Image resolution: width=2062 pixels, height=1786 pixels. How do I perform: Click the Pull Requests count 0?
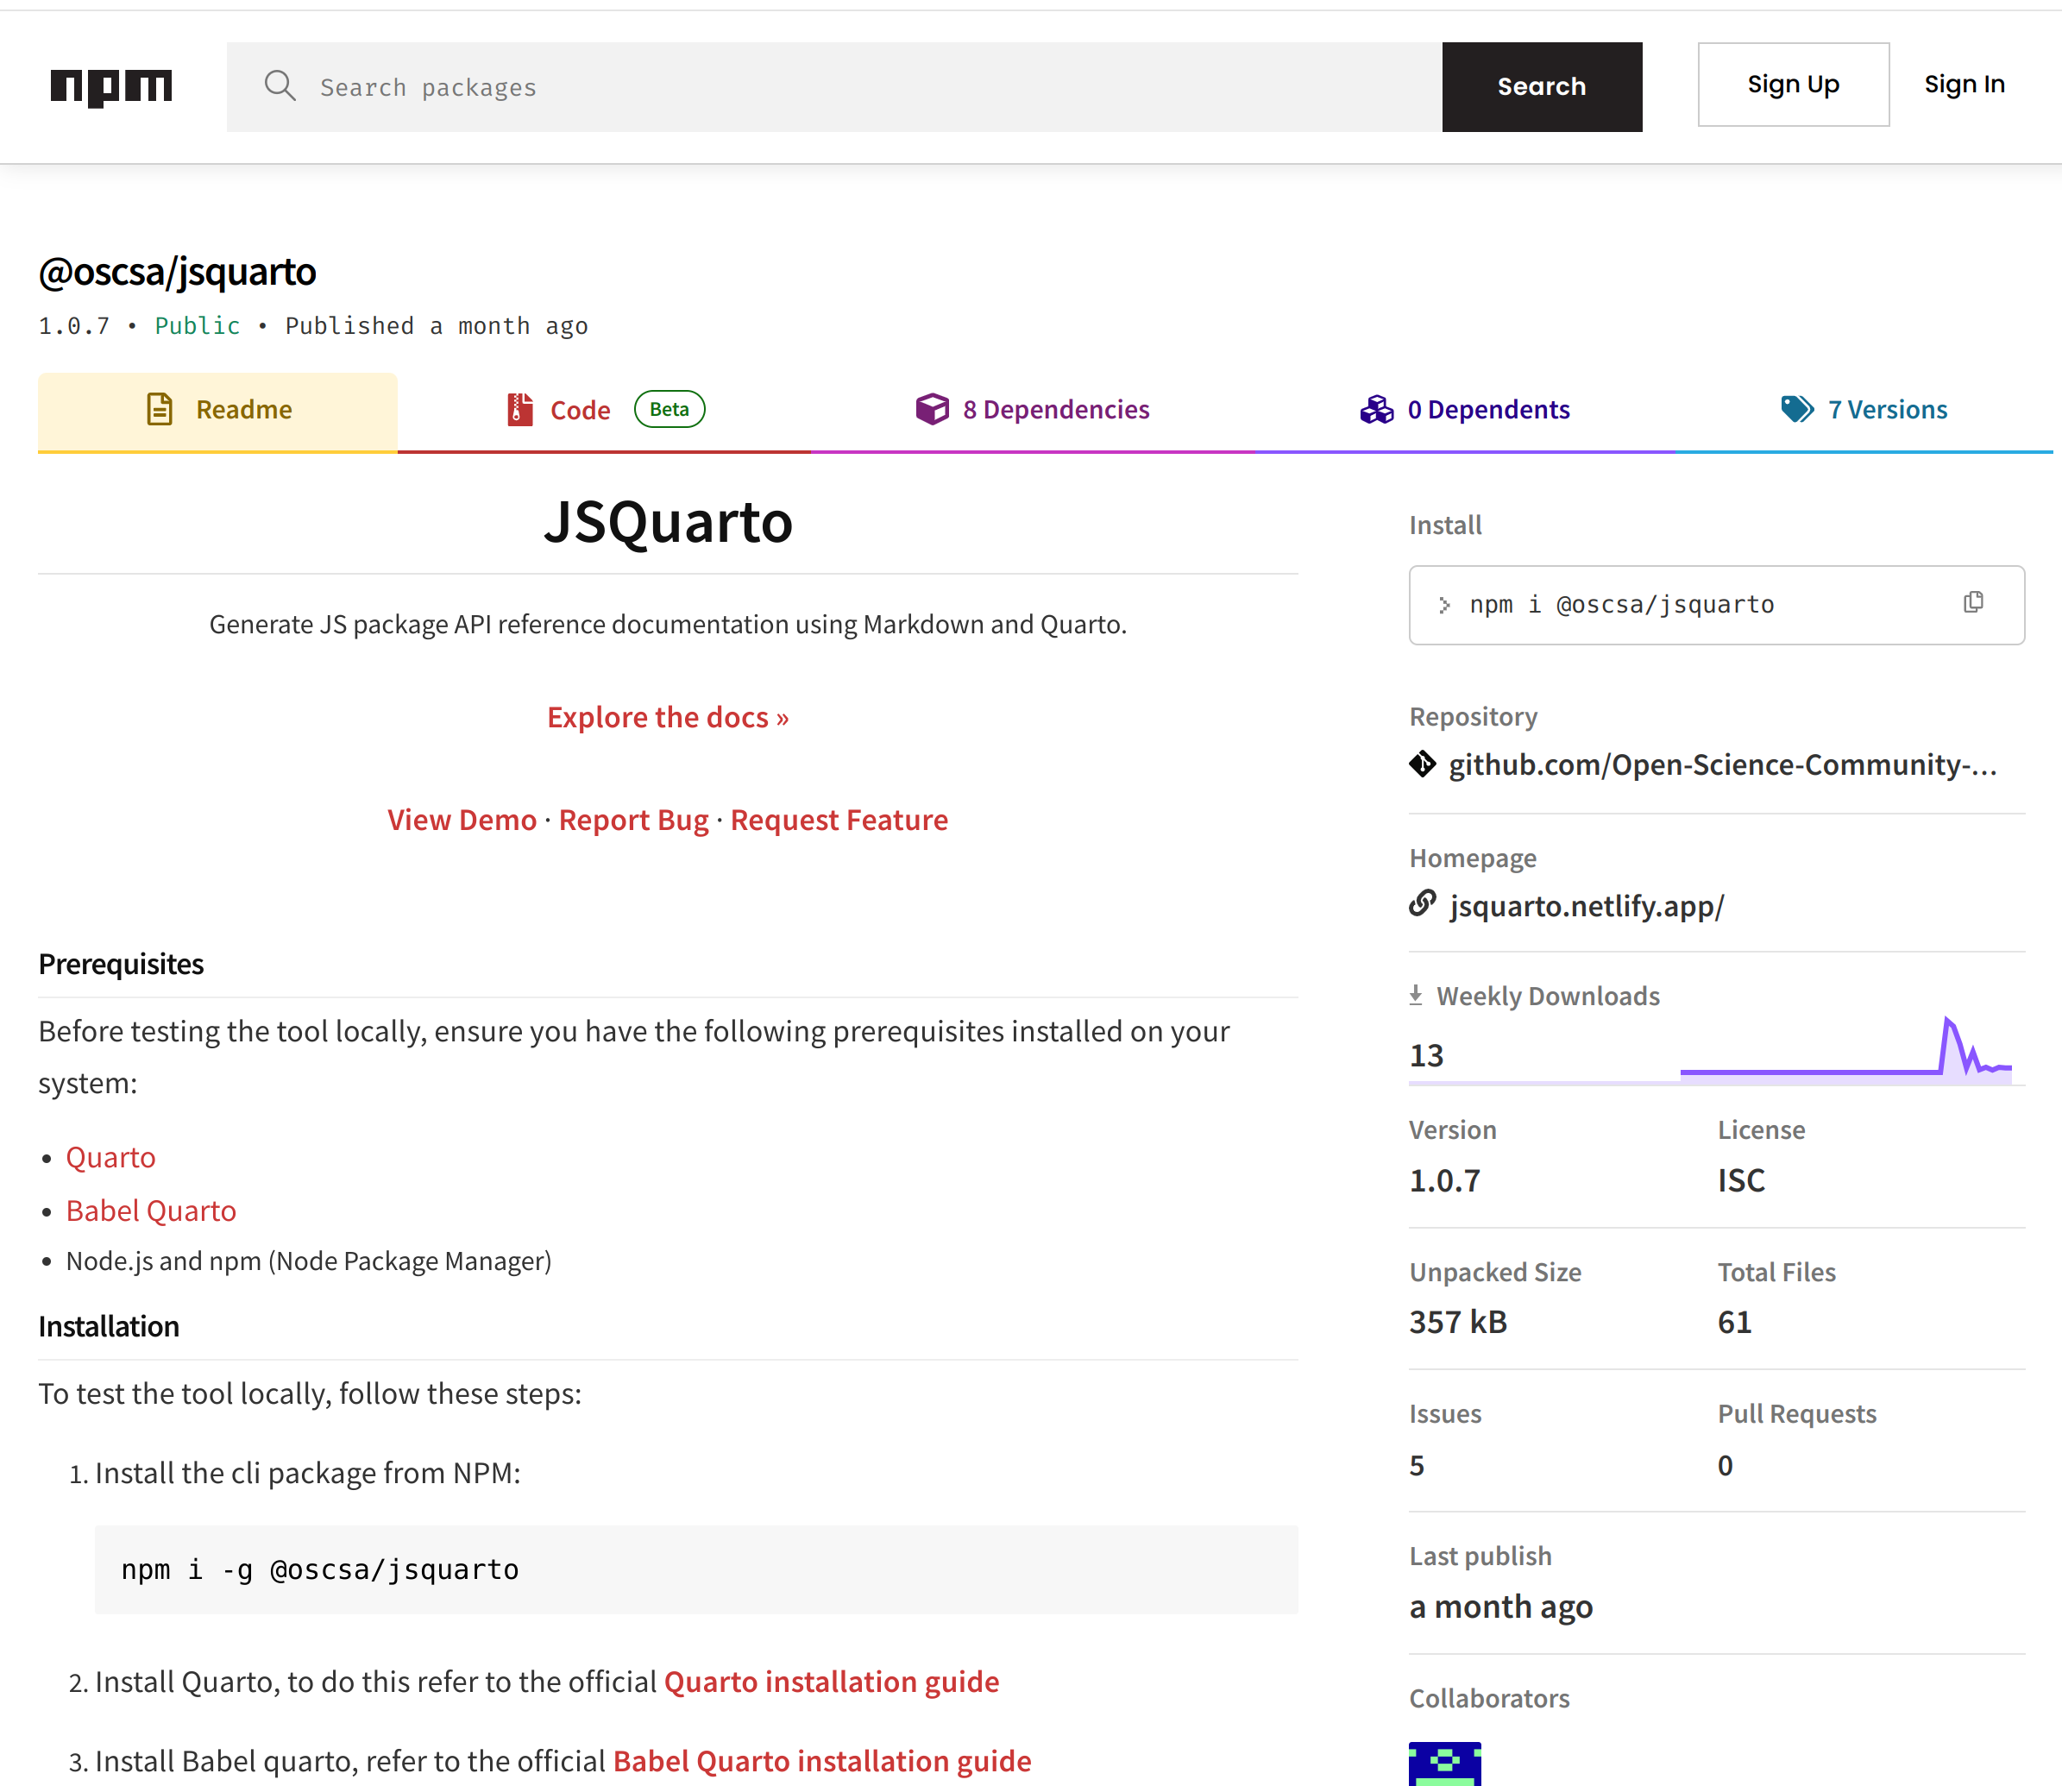pos(1726,1465)
